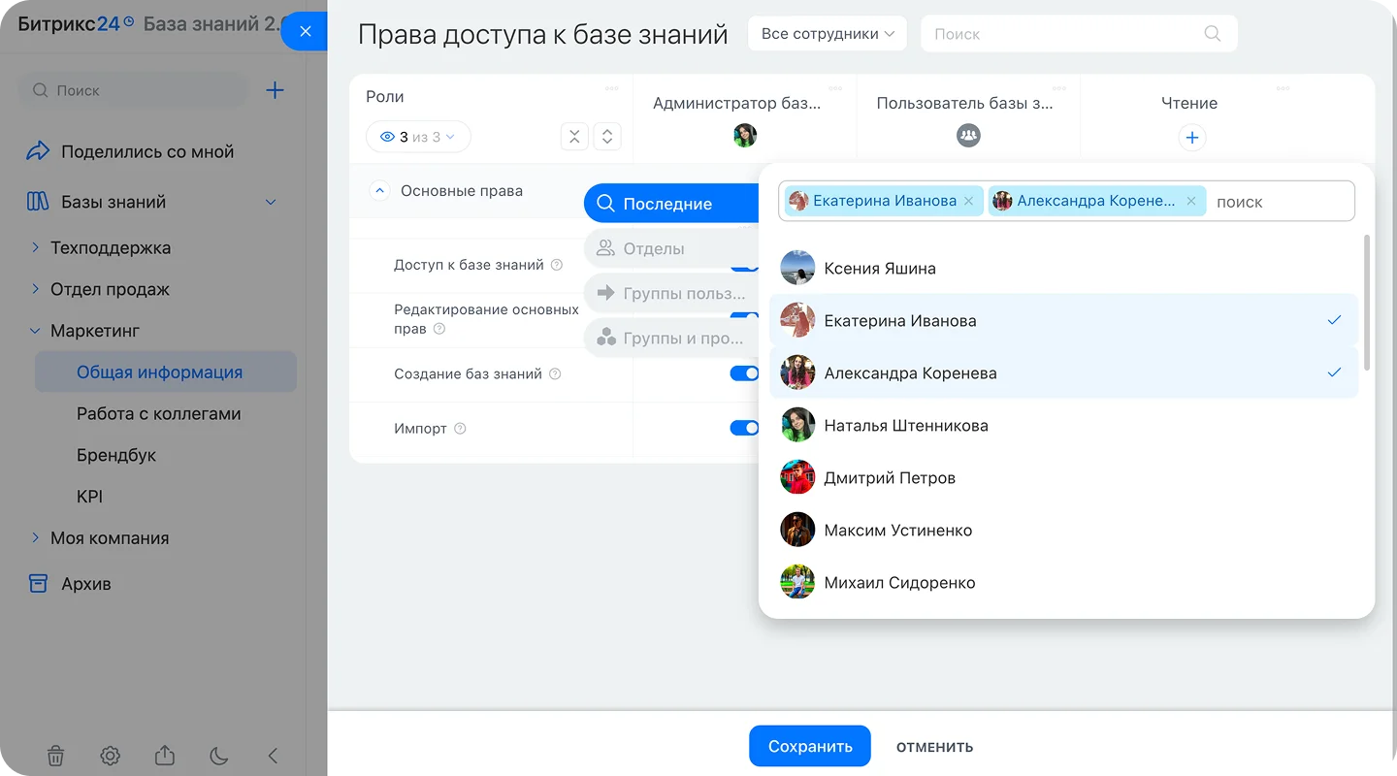
Task: Expand Моя компания tree node
Action: (36, 537)
